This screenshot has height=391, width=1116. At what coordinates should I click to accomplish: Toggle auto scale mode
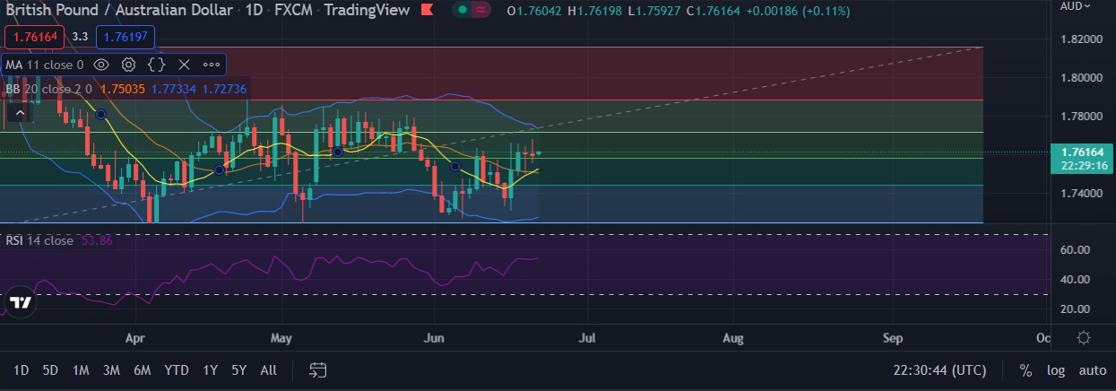point(1092,369)
